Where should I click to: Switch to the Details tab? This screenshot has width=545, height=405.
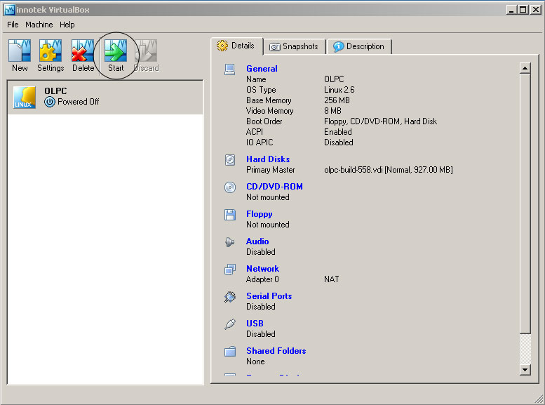pyautogui.click(x=237, y=46)
